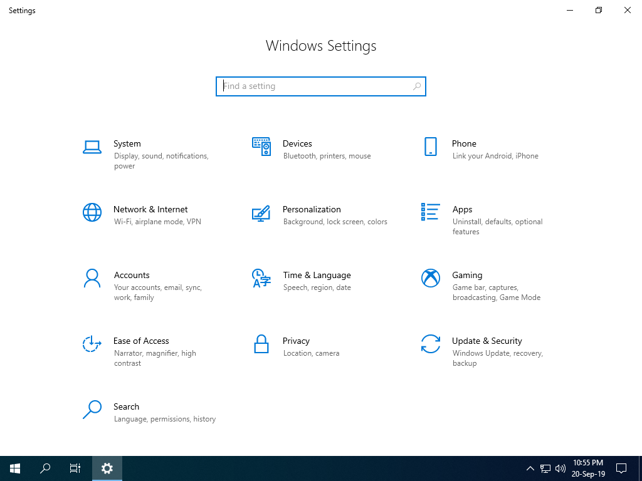
Task: Click the Time & Language title
Action: pos(317,276)
